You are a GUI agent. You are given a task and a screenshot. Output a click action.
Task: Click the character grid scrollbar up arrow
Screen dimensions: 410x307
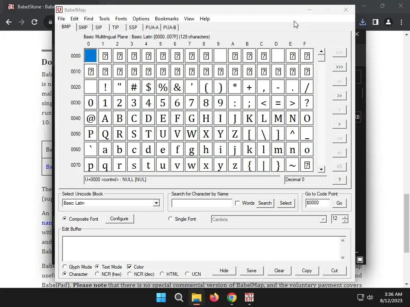(x=322, y=51)
